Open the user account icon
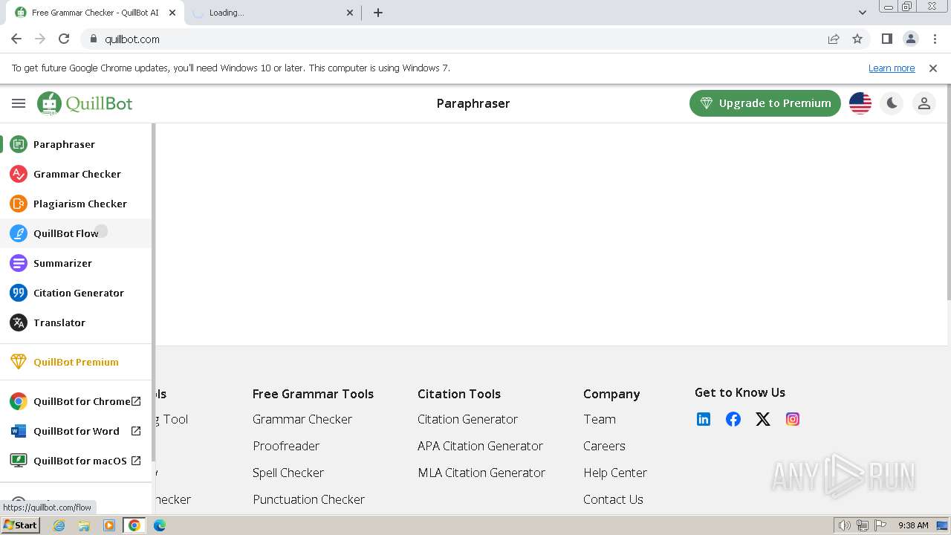 (924, 103)
